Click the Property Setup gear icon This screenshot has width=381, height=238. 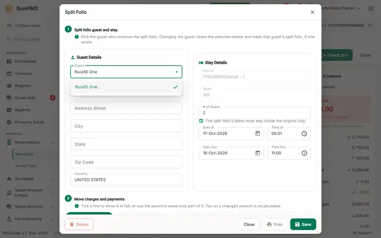click(9, 122)
